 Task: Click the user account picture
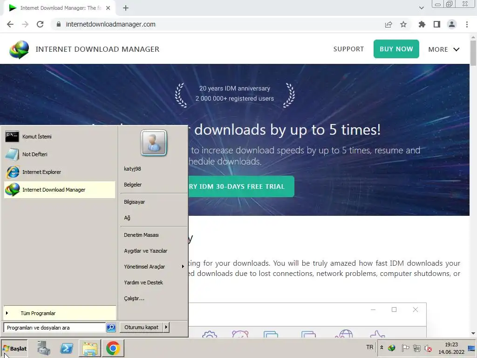pos(154,143)
